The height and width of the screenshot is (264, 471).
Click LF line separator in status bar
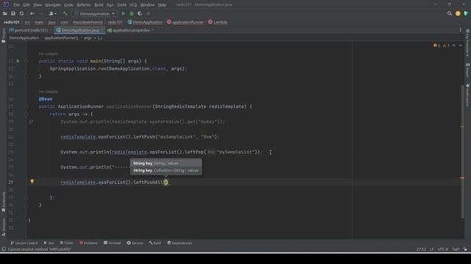432,249
